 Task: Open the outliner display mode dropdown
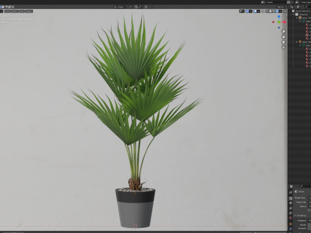[x=292, y=6]
